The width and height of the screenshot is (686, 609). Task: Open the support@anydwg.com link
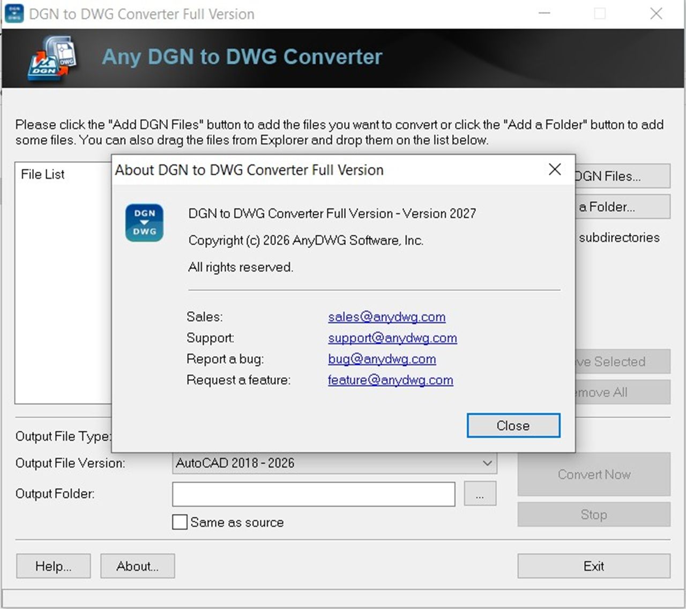[x=392, y=337]
